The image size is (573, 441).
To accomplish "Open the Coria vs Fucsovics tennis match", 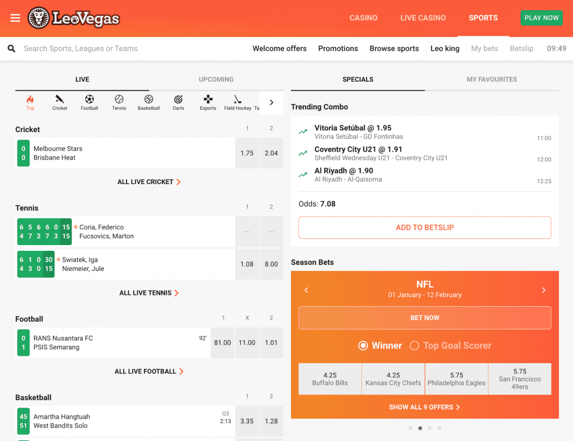I will 125,232.
